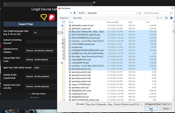
Task: Click the yellow LingQ logo icon
Action: point(44,17)
